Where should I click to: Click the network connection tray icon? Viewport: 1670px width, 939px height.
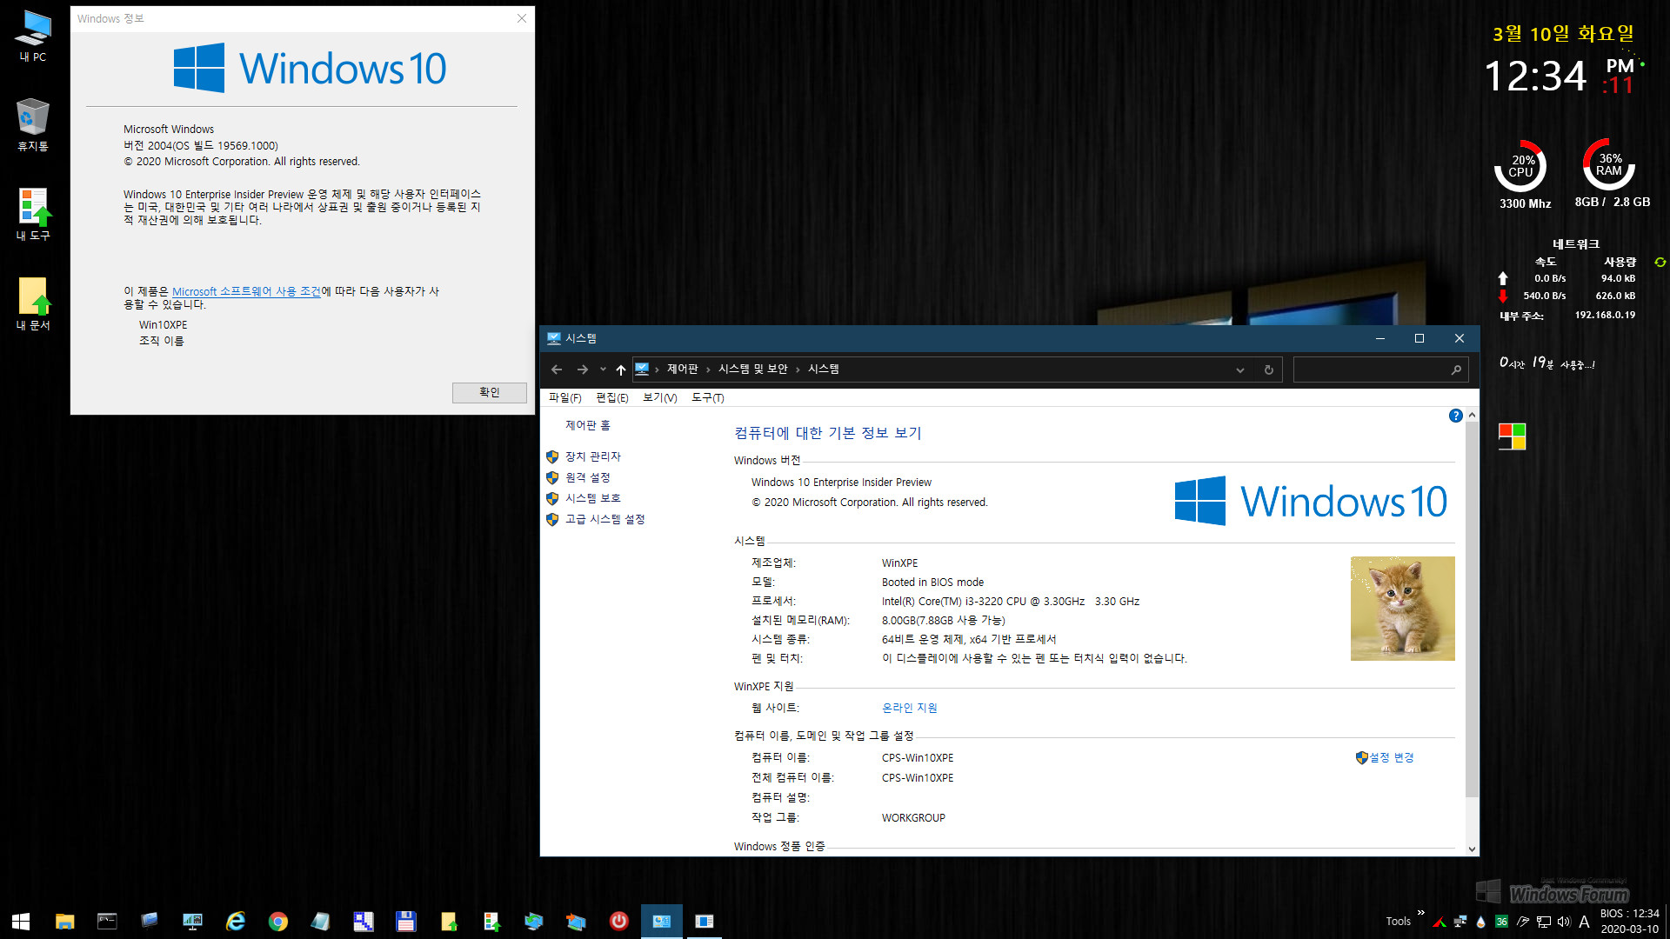[1543, 922]
